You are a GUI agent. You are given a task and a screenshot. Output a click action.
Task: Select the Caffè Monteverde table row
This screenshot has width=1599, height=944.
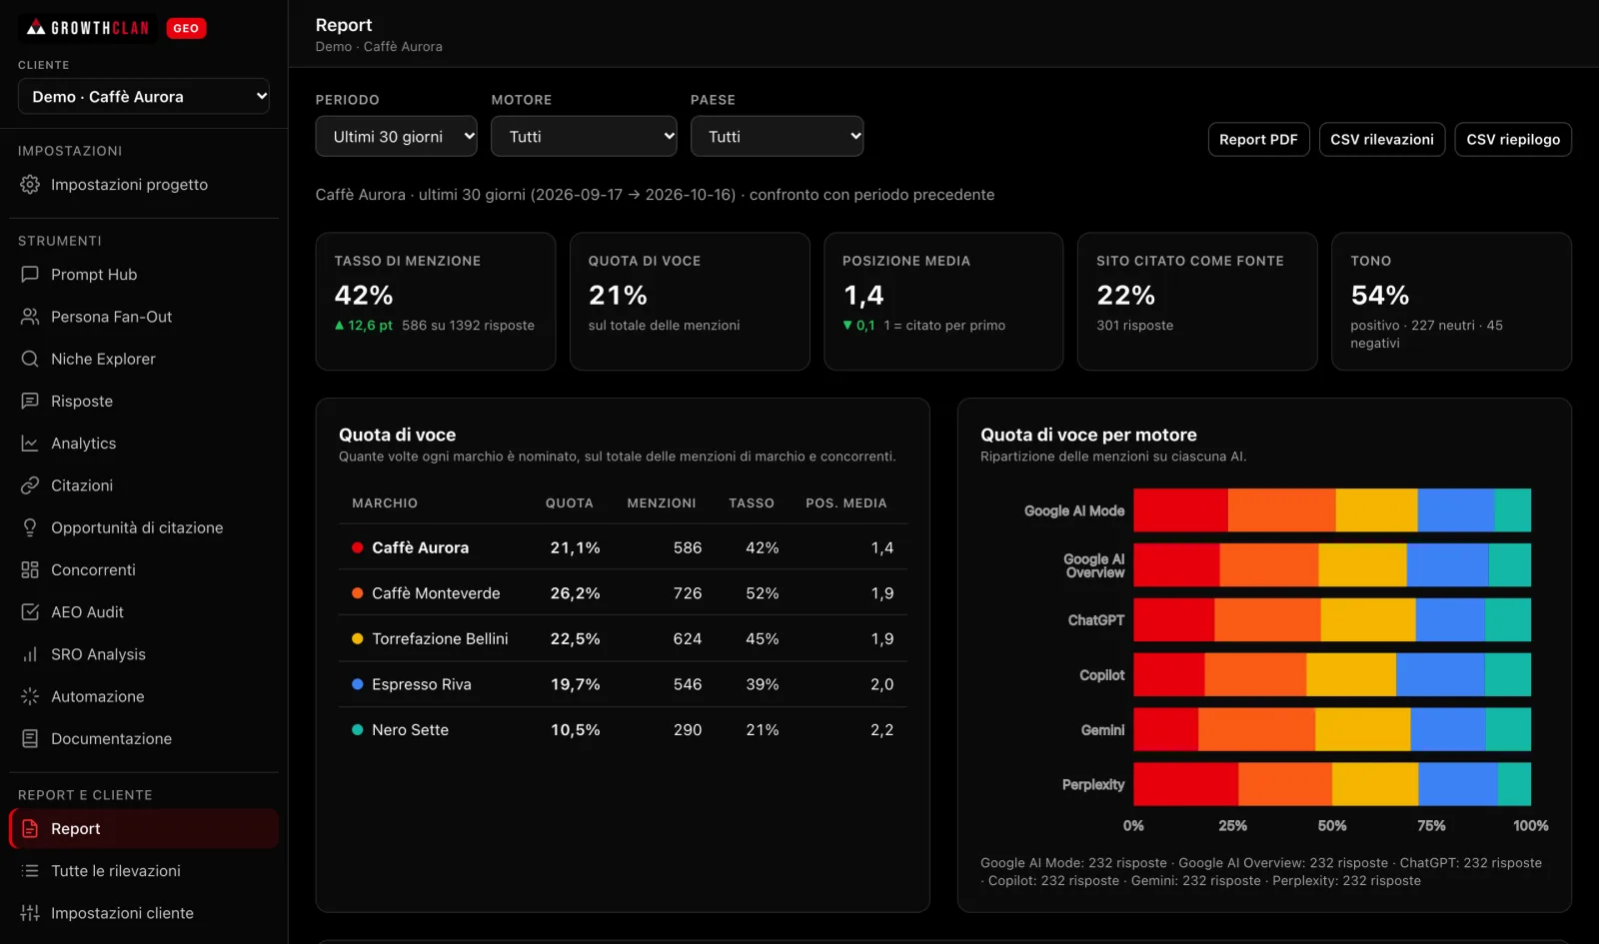pyautogui.click(x=623, y=593)
